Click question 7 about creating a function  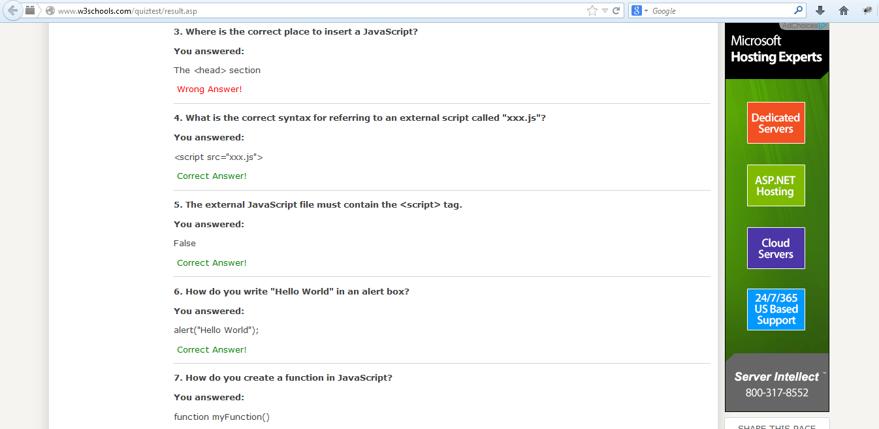click(283, 378)
